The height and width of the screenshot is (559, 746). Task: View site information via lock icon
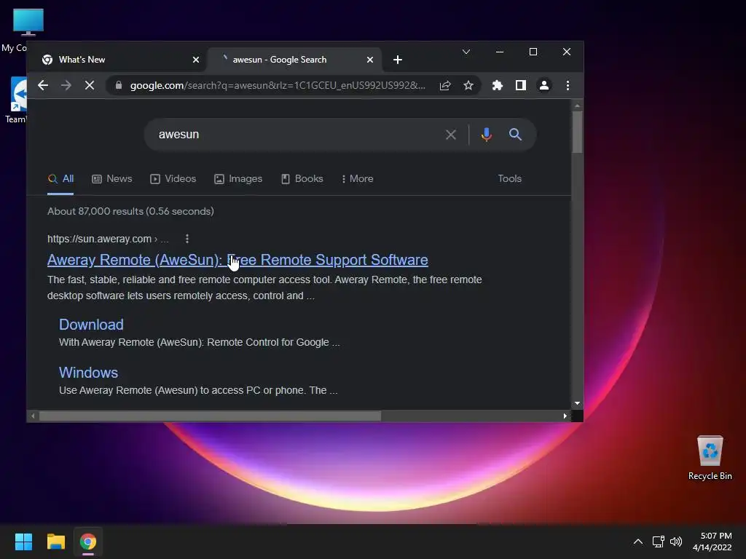[119, 86]
